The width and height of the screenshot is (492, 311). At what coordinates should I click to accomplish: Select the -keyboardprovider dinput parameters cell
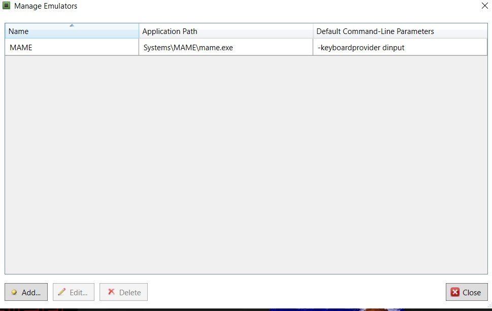400,47
